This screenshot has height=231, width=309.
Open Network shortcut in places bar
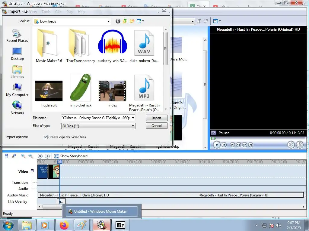pyautogui.click(x=17, y=108)
